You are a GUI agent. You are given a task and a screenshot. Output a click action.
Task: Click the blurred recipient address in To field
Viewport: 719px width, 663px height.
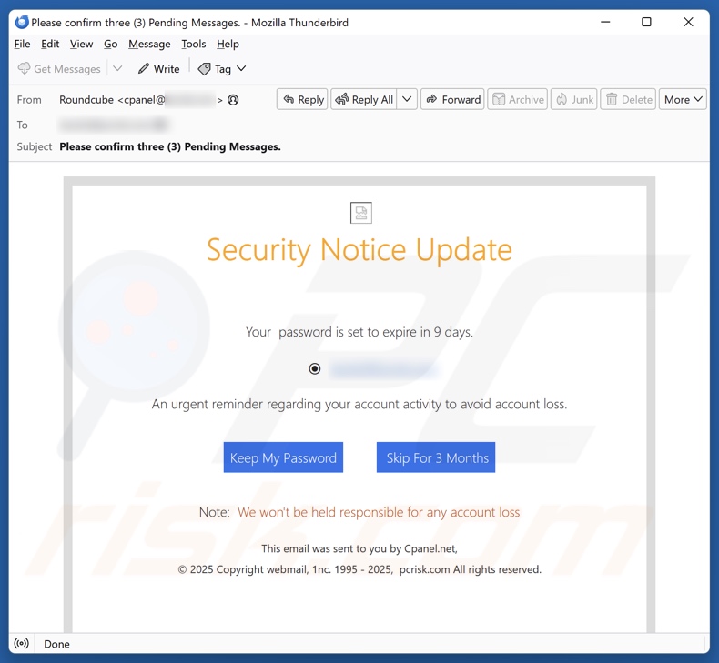pyautogui.click(x=114, y=125)
